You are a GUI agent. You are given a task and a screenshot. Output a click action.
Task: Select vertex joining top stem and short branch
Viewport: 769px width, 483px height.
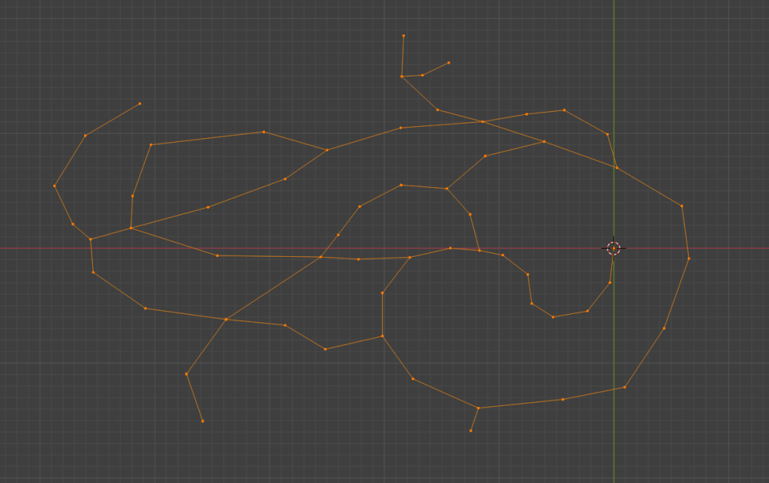pyautogui.click(x=402, y=77)
